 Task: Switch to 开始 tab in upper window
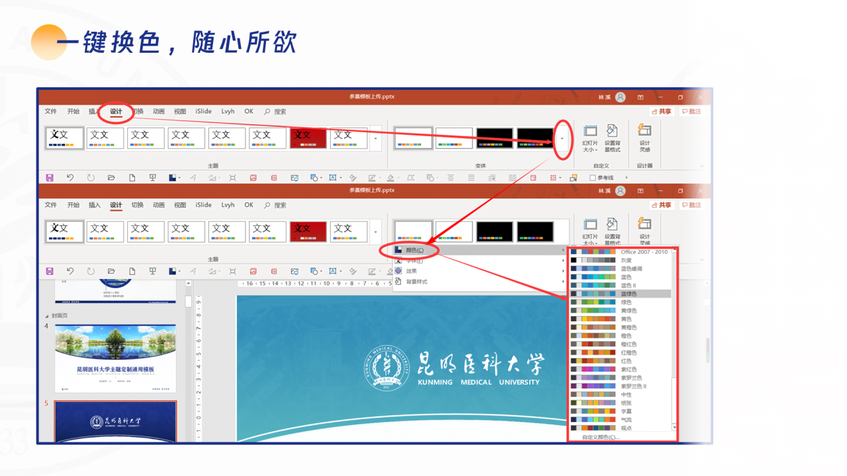tap(73, 112)
